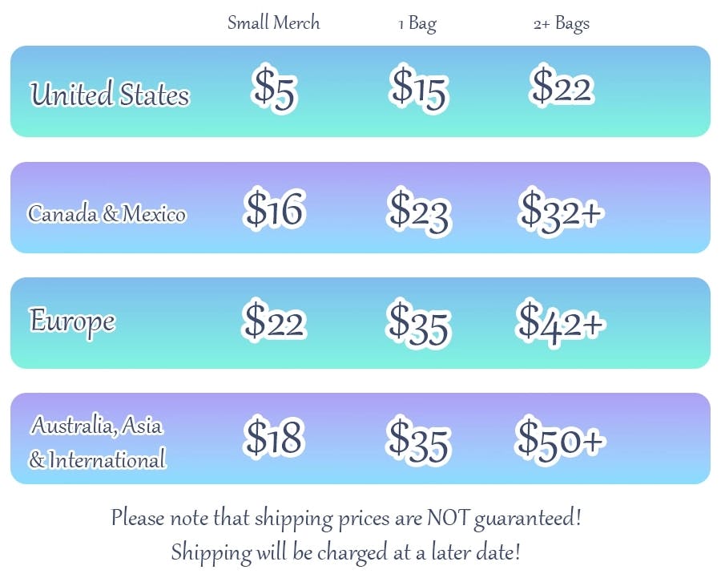
Task: Select International $18 small merch price
Action: coord(275,439)
